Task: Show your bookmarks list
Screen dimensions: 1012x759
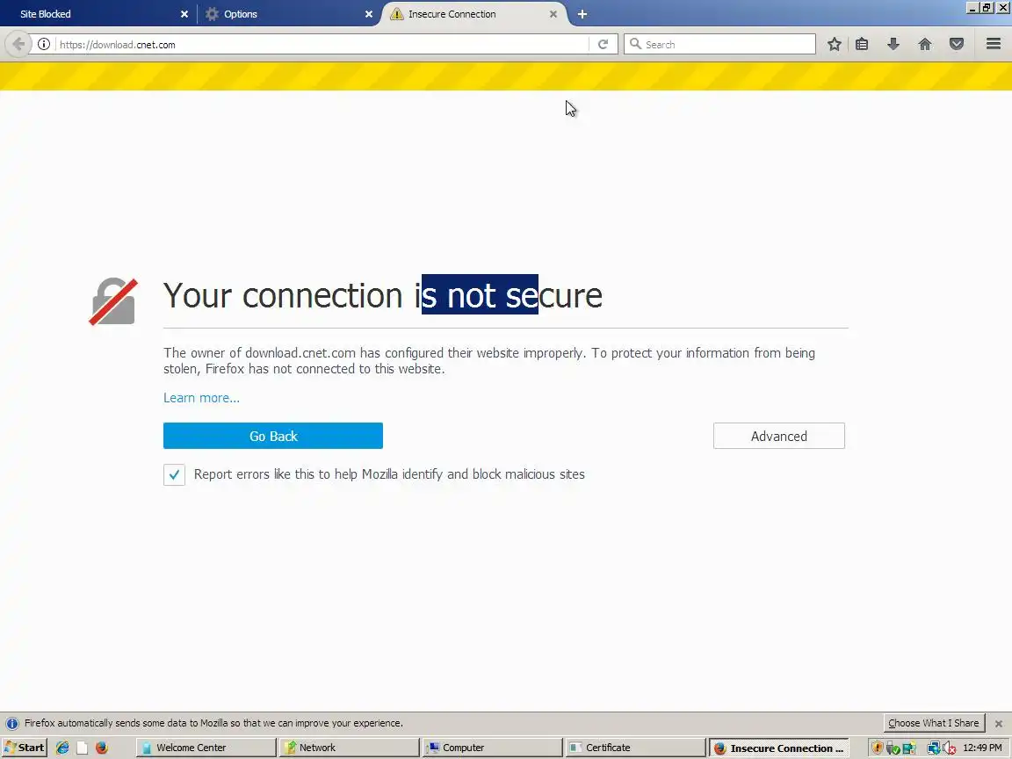Action: click(x=862, y=44)
